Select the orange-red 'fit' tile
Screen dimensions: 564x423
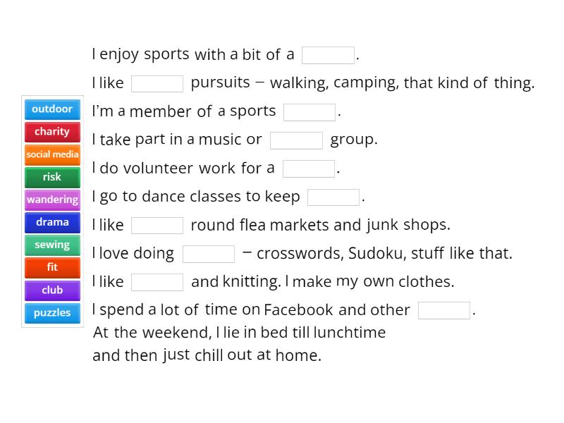pyautogui.click(x=52, y=268)
